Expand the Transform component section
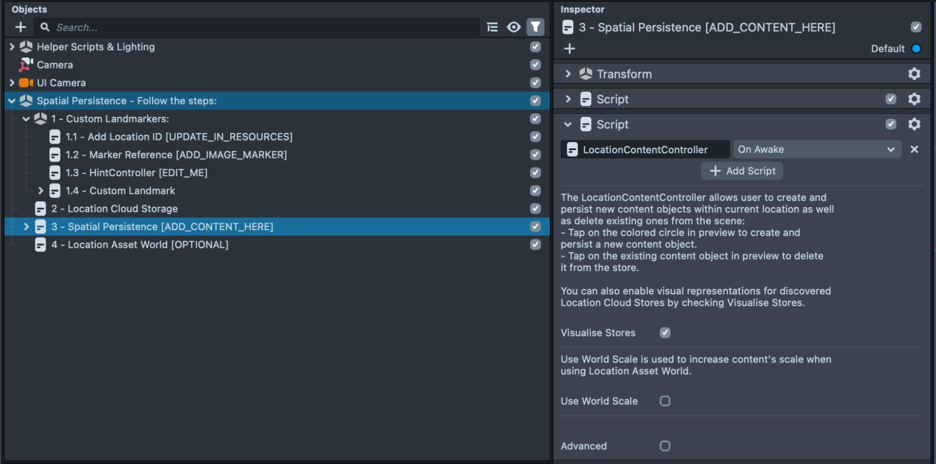The height and width of the screenshot is (464, 936). (x=568, y=74)
